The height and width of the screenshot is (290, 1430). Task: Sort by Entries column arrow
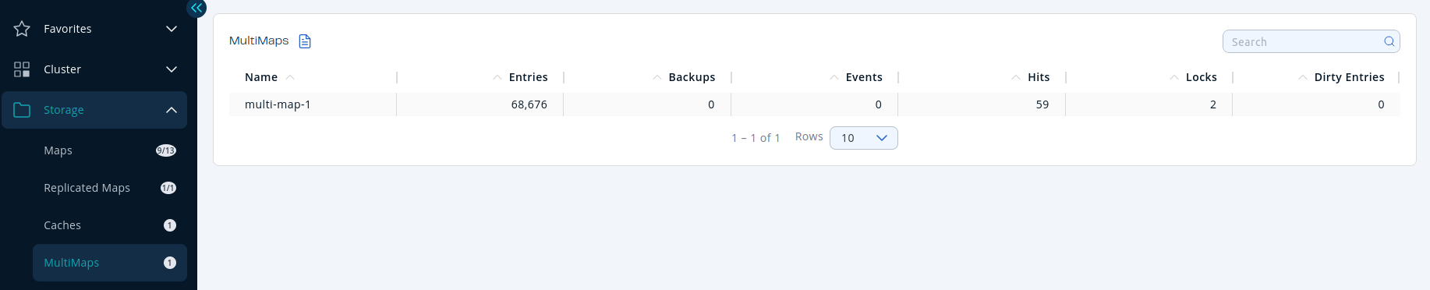497,77
